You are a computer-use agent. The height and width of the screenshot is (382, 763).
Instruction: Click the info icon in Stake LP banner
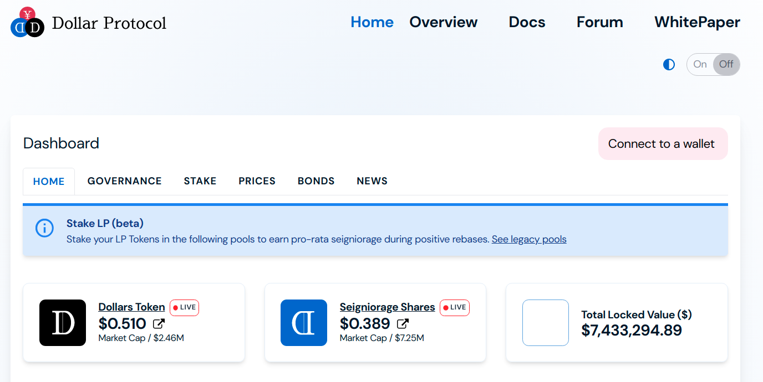pos(44,228)
